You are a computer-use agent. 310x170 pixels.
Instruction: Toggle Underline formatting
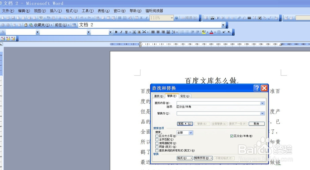coord(126,32)
